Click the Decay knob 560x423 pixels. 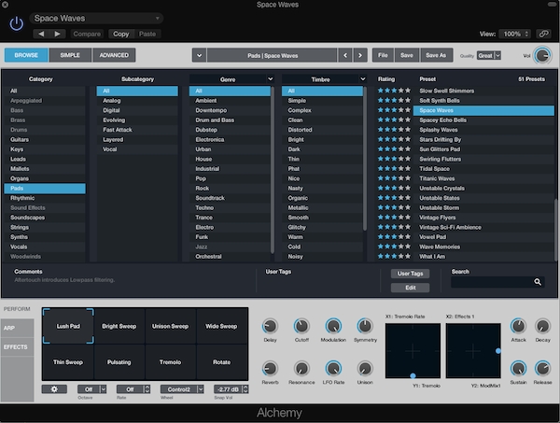click(x=542, y=326)
